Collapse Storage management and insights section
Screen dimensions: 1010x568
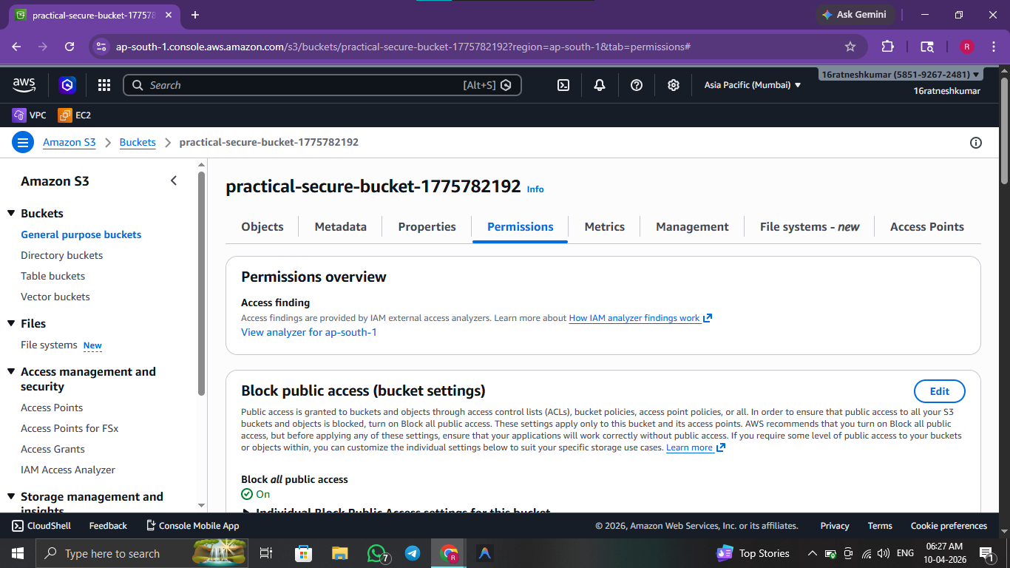coord(11,496)
